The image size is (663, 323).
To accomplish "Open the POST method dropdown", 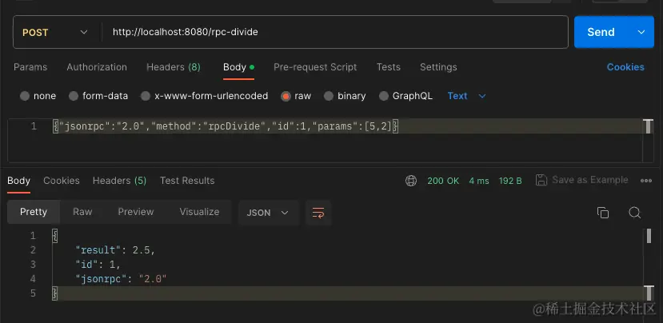I will click(55, 32).
